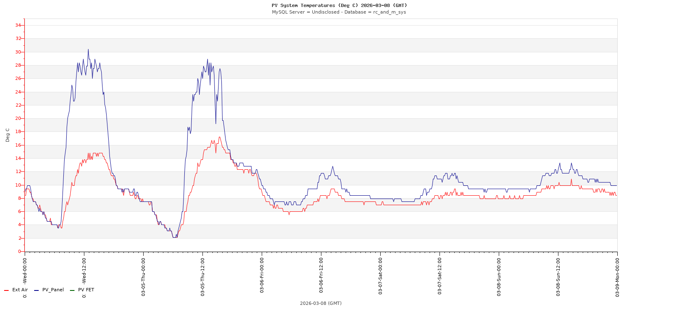
Task: Click the green PV FET legend swatch
Action: point(72,290)
